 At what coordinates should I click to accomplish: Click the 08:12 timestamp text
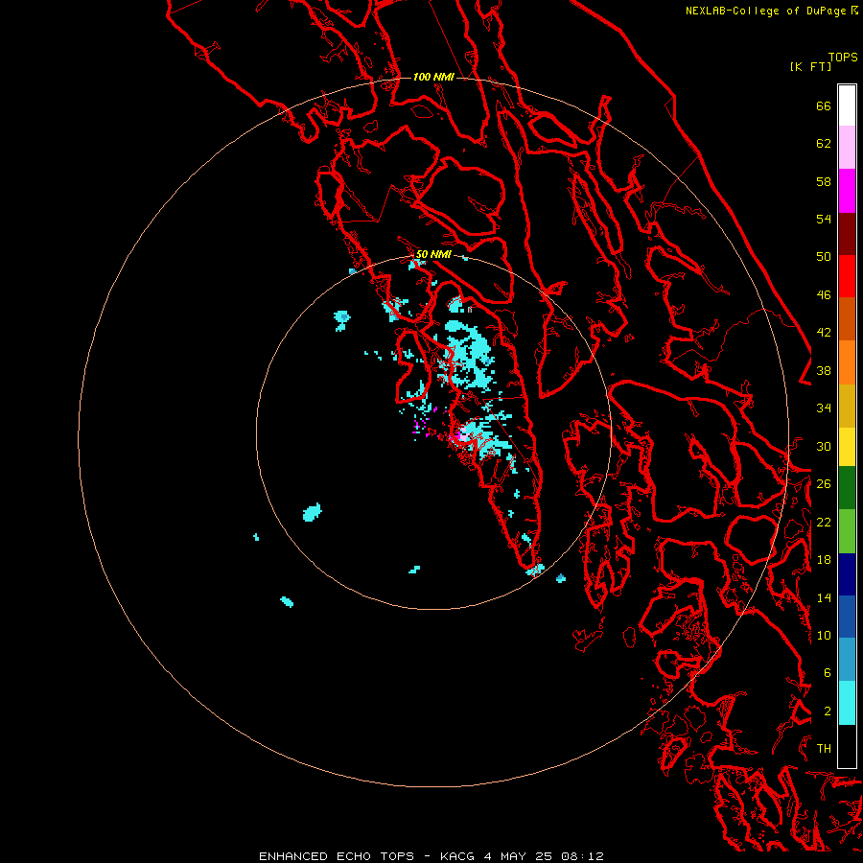coord(582,856)
